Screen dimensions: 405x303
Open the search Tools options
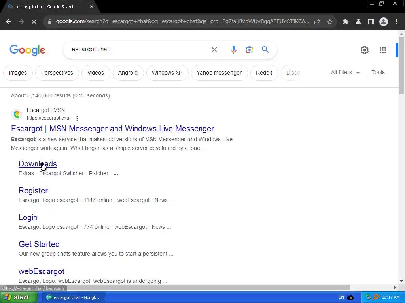click(378, 73)
